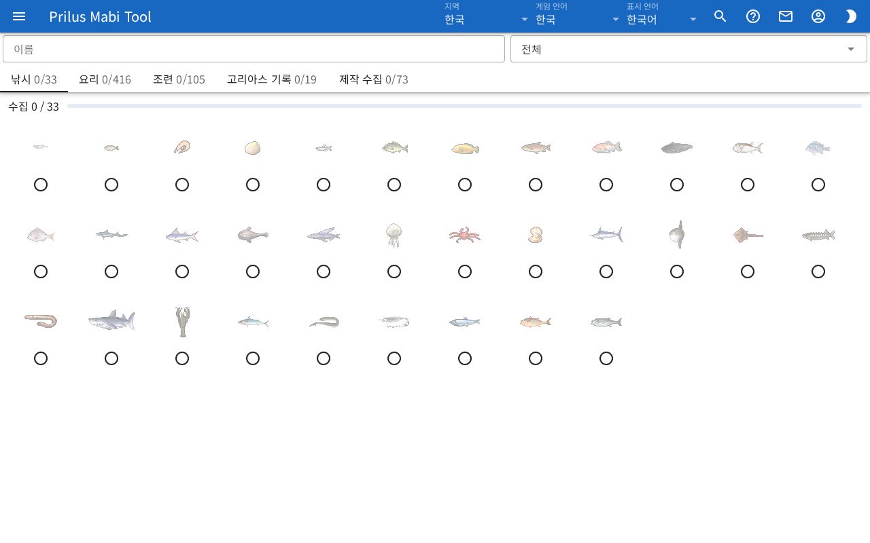The width and height of the screenshot is (870, 543).
Task: Mark the jellyfish as collected
Action: [394, 271]
